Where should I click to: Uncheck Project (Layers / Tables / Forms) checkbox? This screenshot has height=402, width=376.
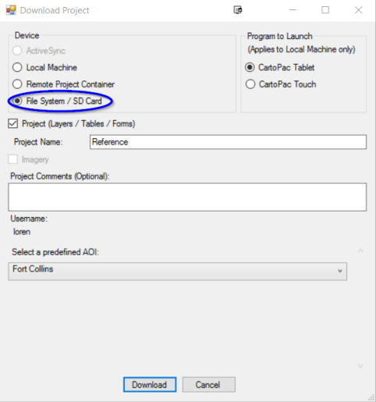pos(13,123)
